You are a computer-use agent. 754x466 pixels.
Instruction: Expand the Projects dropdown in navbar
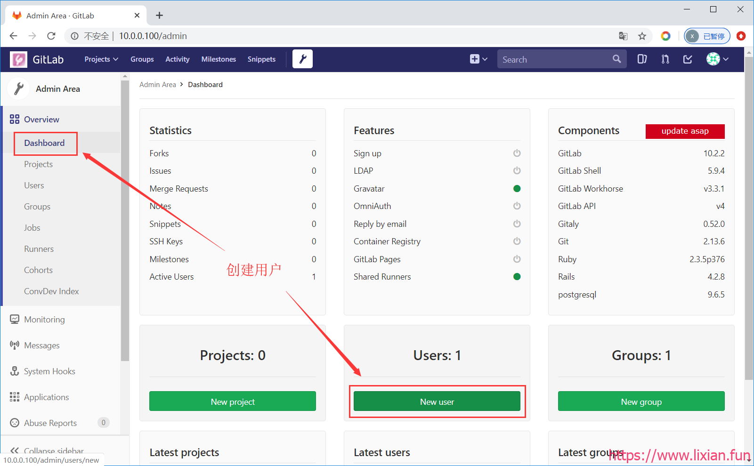click(x=101, y=59)
